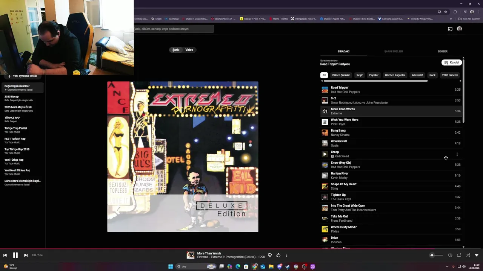
Task: Open the BENZER tab
Action: coord(442,52)
